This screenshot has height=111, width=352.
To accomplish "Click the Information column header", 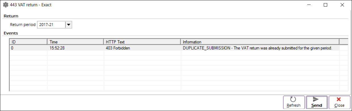I will 260,42.
